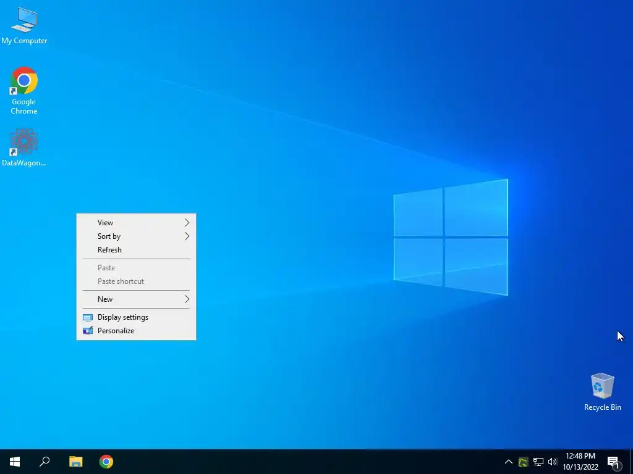Select the DataWagon desktop shortcut
Viewport: 633px width, 474px height.
click(24, 148)
